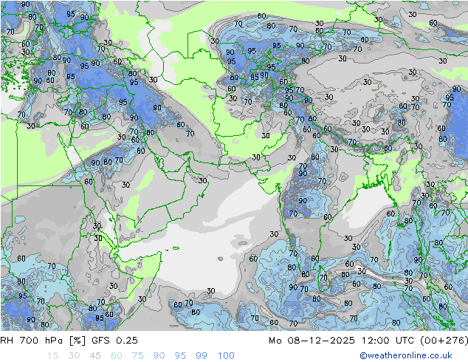Click legend value 75
The image size is (468, 362).
point(138,356)
